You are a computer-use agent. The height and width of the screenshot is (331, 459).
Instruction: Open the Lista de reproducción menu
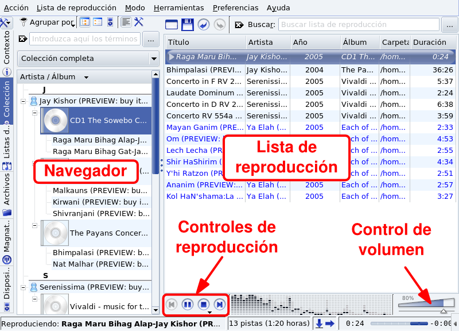pyautogui.click(x=76, y=8)
